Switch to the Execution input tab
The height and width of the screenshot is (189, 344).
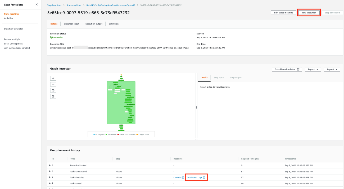pyautogui.click(x=71, y=24)
